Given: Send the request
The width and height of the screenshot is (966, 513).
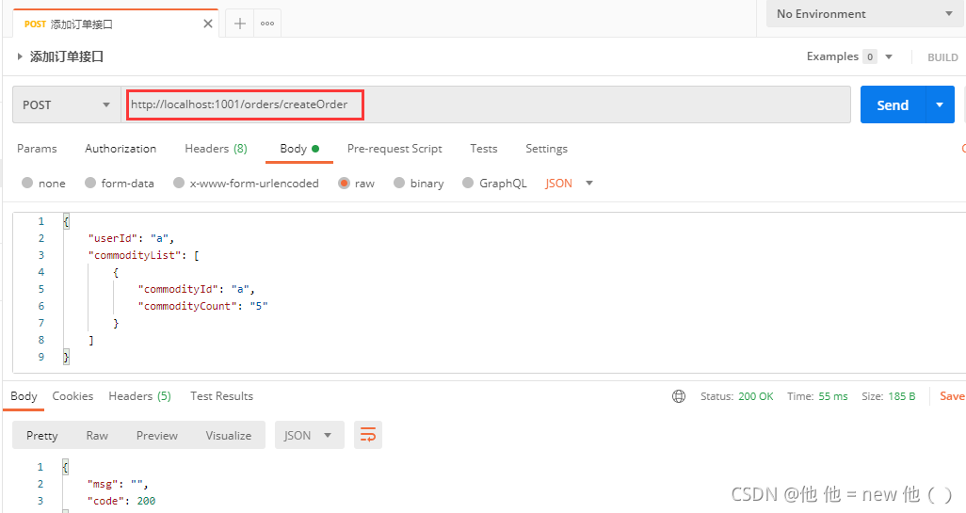Looking at the screenshot, I should (x=893, y=104).
